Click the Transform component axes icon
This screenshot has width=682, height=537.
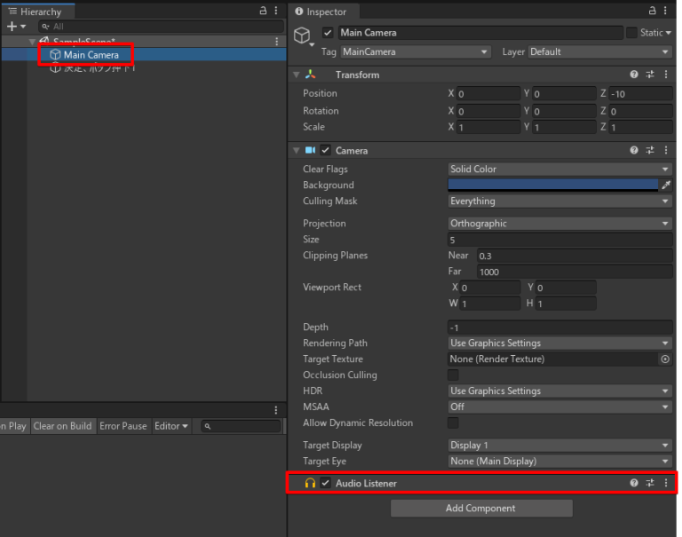(310, 75)
